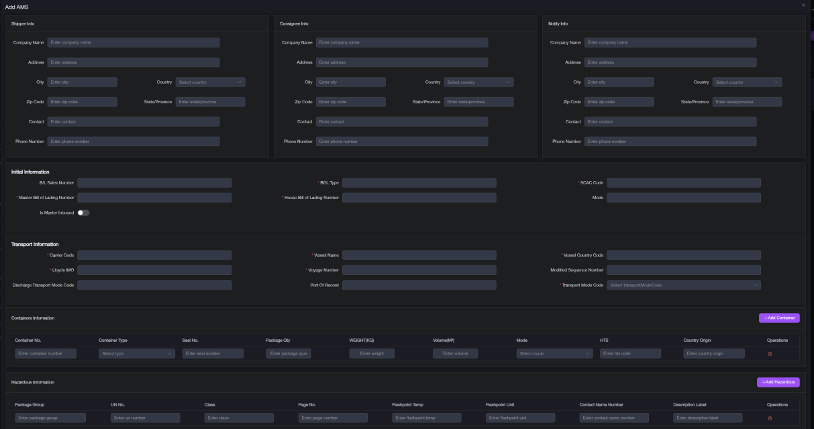Delete the container row with trash icon
Image resolution: width=814 pixels, height=429 pixels.
[x=770, y=353]
